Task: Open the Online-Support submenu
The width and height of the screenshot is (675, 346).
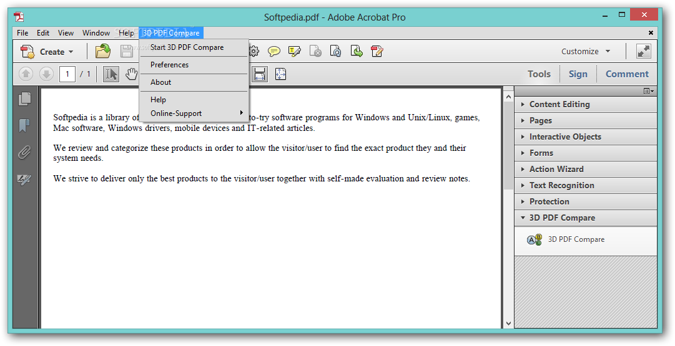Action: 194,113
